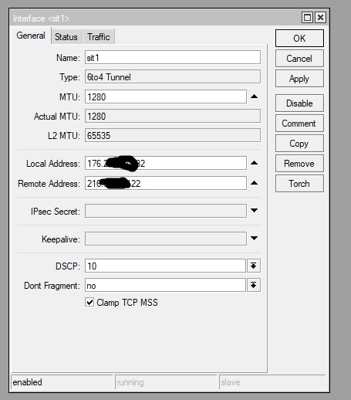
Task: Launch Torch for this interface
Action: tap(299, 184)
